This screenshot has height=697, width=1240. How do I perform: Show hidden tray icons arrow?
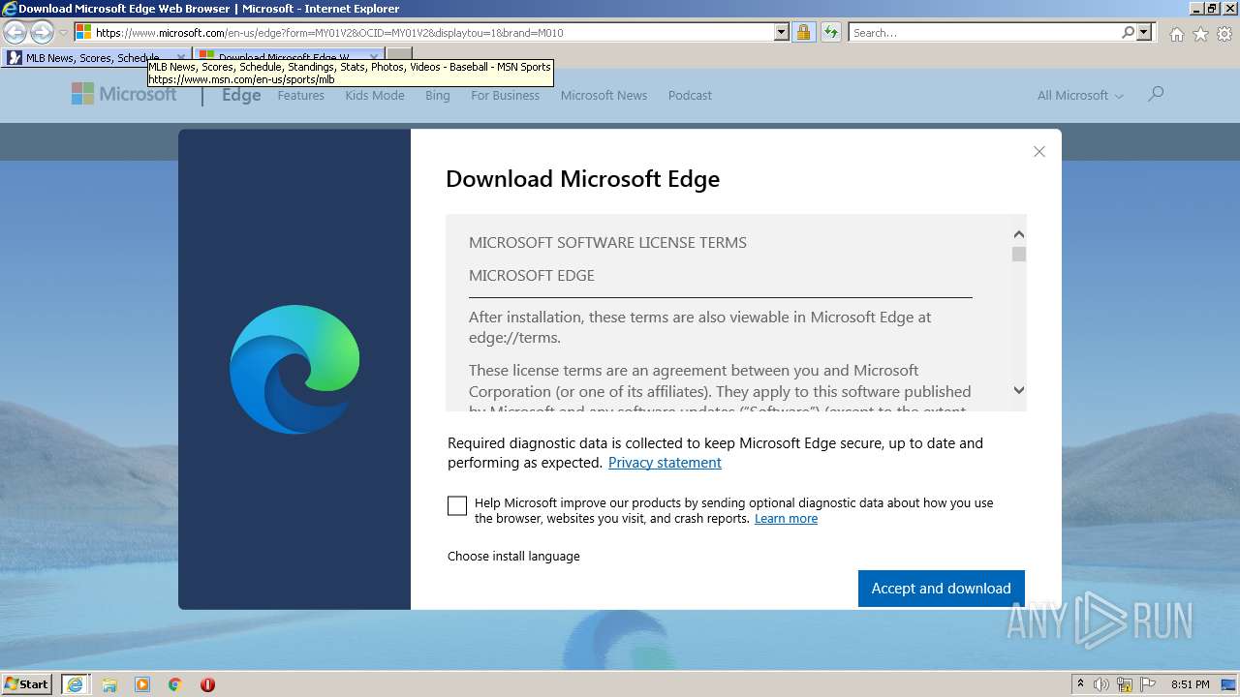click(x=1080, y=683)
